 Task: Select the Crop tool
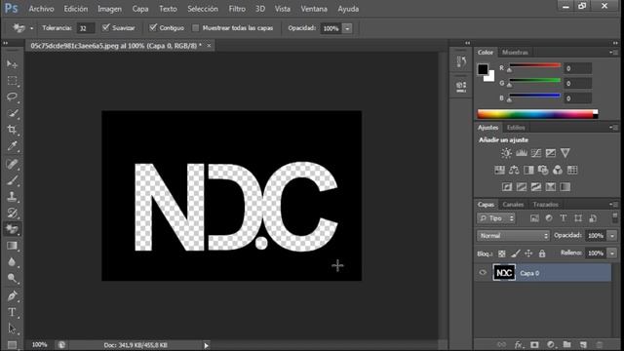tap(12, 130)
